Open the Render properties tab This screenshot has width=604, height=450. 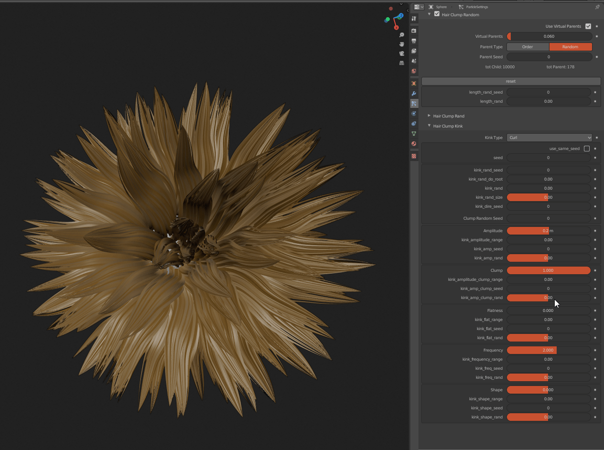click(414, 31)
